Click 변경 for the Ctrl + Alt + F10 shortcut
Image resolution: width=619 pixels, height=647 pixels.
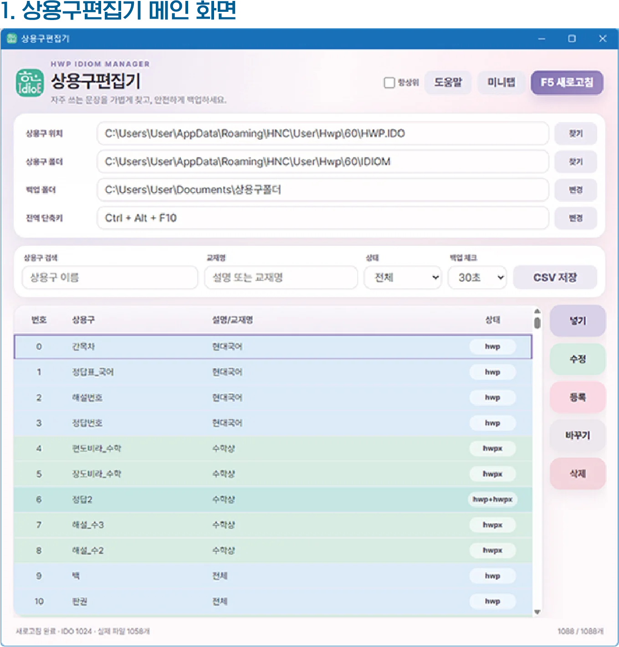tap(575, 218)
